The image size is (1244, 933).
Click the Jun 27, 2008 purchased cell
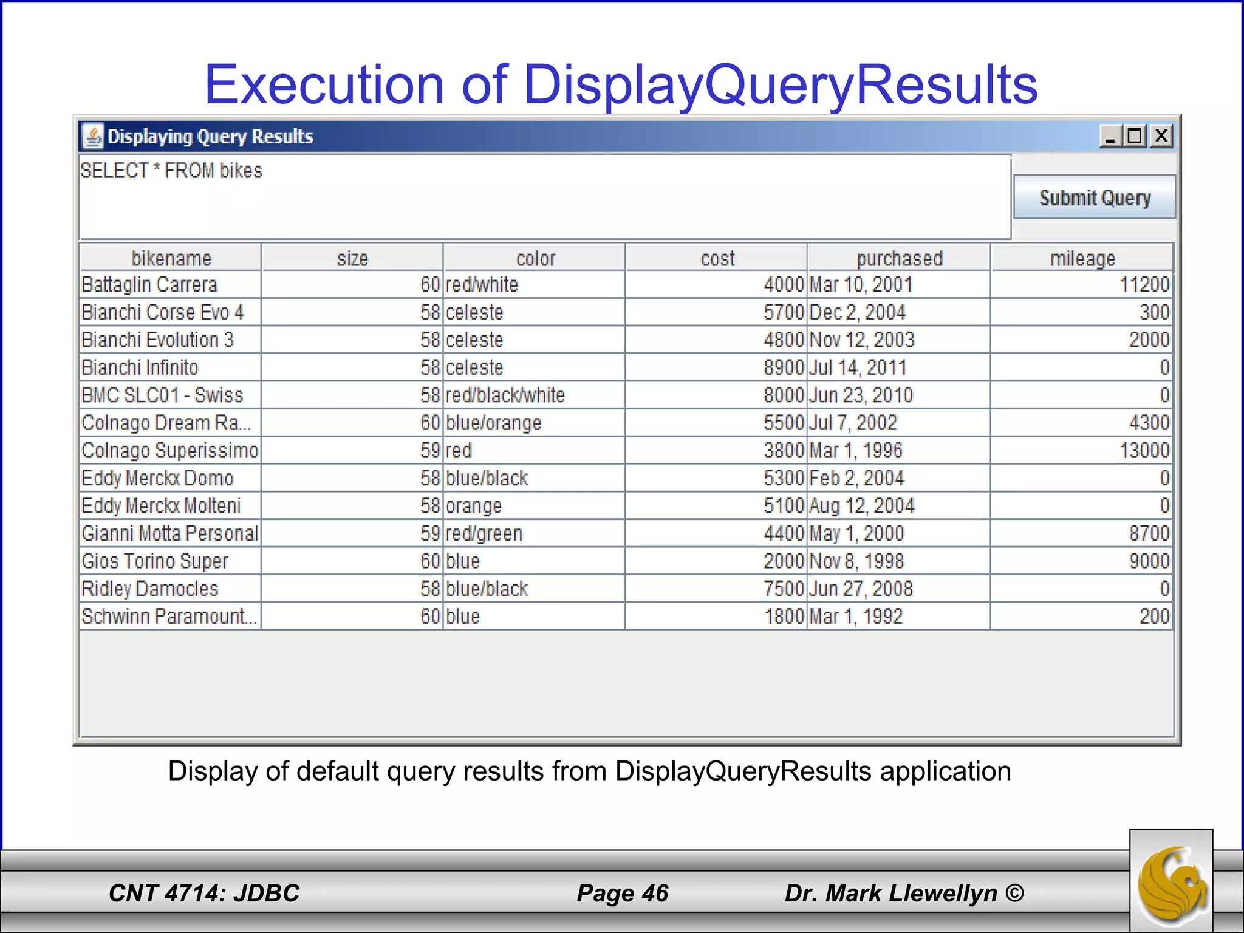point(899,589)
